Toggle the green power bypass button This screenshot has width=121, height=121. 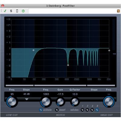point(23,11)
